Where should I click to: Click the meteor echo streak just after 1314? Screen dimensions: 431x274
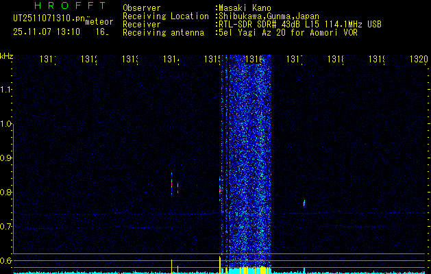point(171,184)
